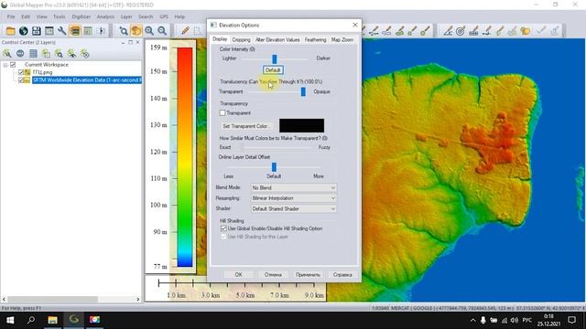Toggle the Control Center overlay icon

click(x=75, y=30)
